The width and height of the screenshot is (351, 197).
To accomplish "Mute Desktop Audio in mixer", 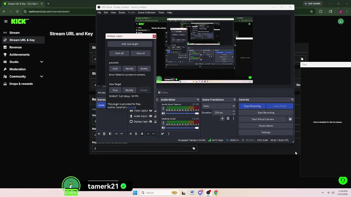I will [x=163, y=128].
